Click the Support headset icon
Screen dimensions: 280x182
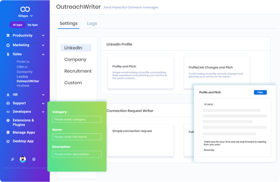[8, 103]
